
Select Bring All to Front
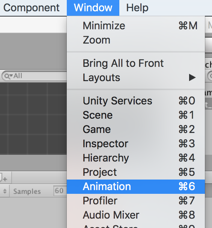[x=136, y=63]
